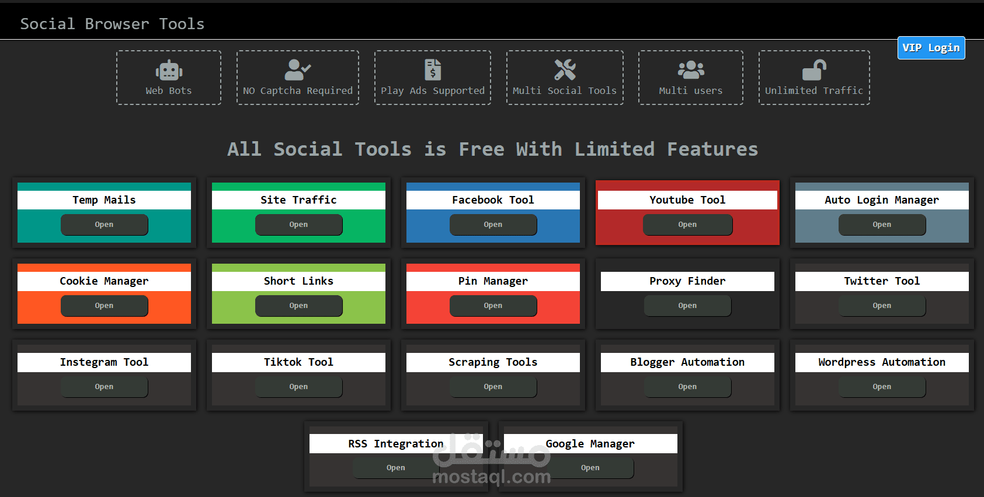Viewport: 984px width, 497px height.
Task: Open the Twitter Tool
Action: (x=882, y=306)
